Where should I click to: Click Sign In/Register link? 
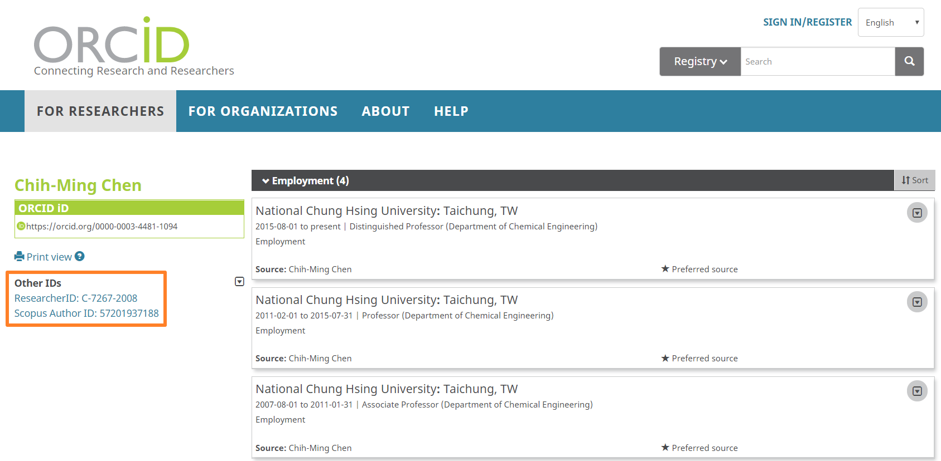point(807,22)
